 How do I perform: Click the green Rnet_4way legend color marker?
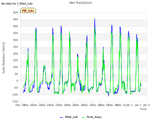(x=83, y=117)
